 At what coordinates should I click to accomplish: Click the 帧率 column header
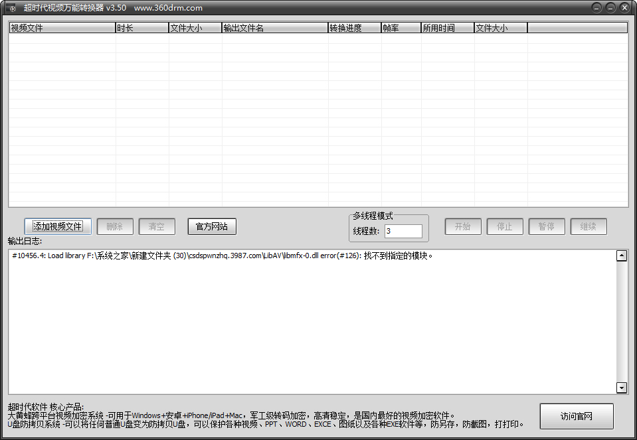tap(401, 28)
